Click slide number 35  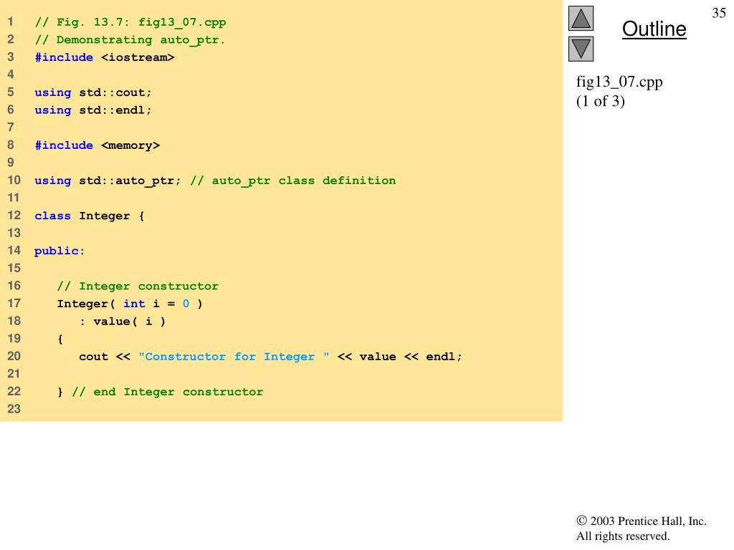(x=718, y=13)
